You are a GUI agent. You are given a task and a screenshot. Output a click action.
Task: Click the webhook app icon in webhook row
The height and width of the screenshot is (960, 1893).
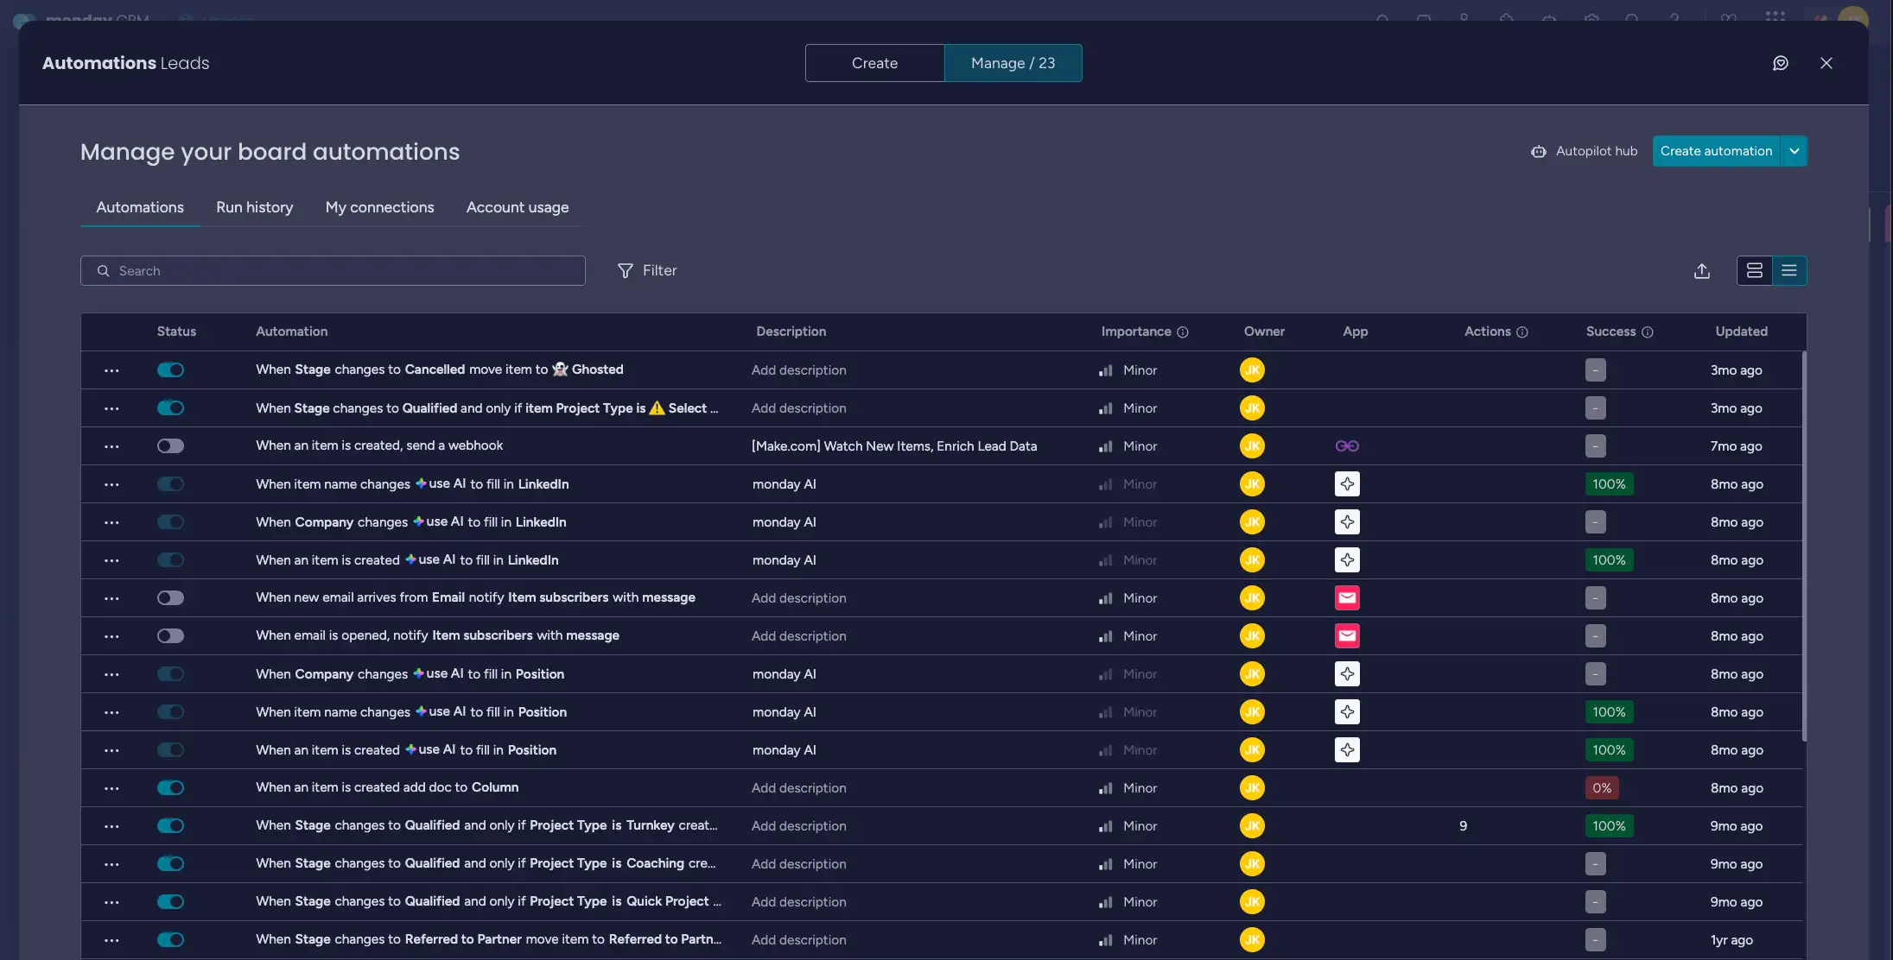tap(1346, 446)
